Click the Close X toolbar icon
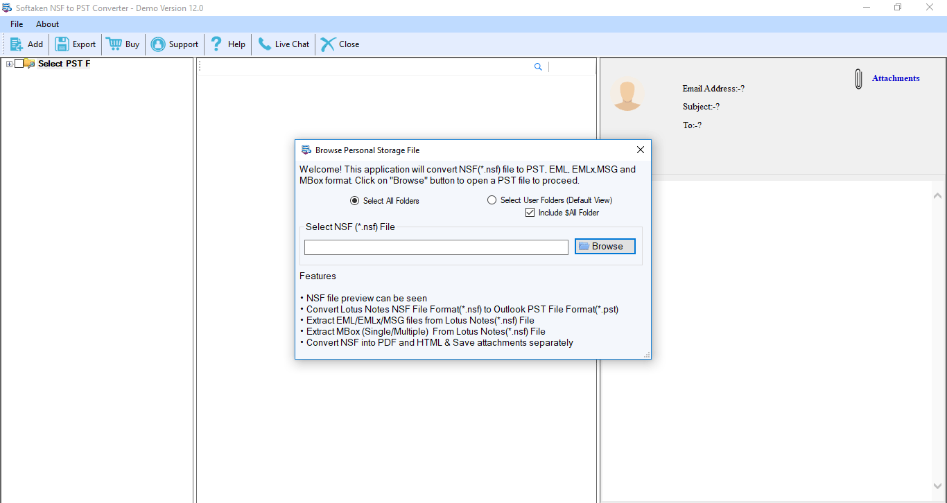Image resolution: width=947 pixels, height=503 pixels. tap(328, 44)
